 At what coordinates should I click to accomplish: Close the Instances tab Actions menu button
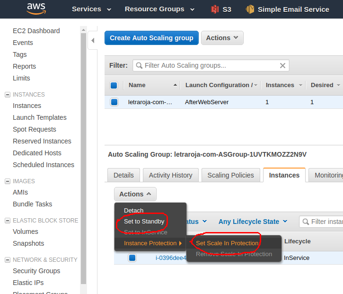click(x=135, y=194)
